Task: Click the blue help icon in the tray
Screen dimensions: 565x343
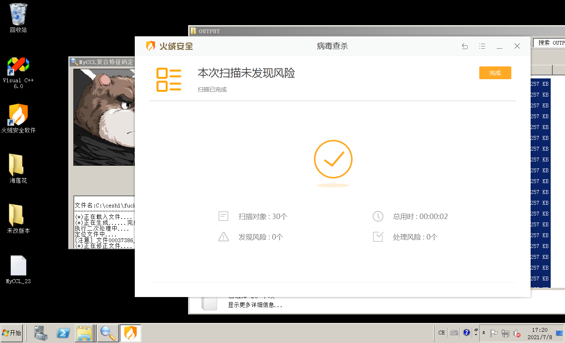Action: coord(467,332)
